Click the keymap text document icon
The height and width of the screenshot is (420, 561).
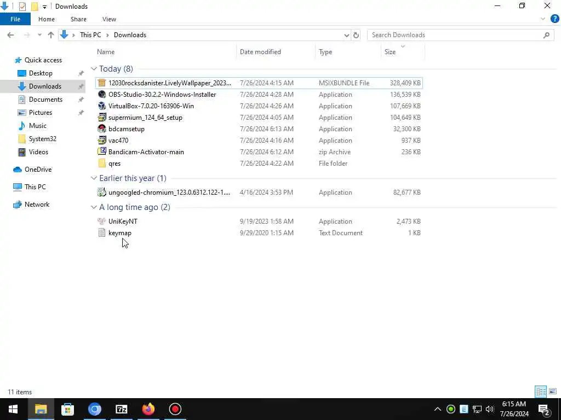click(102, 232)
